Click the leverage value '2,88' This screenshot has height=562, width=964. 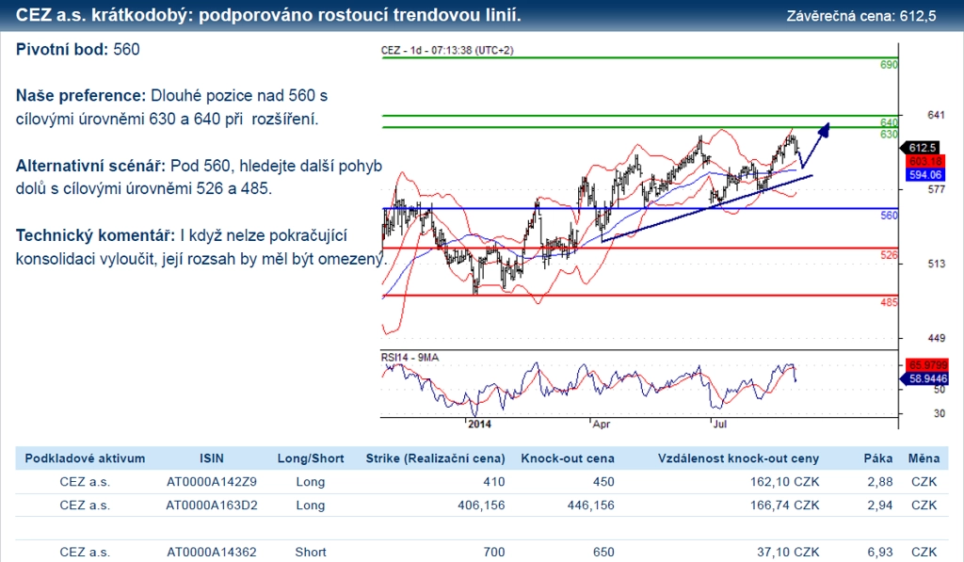[880, 481]
